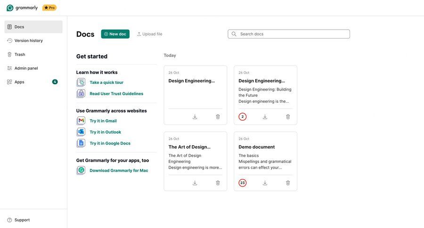Click the Google Docs icon
This screenshot has height=228, width=424.
pos(81,143)
